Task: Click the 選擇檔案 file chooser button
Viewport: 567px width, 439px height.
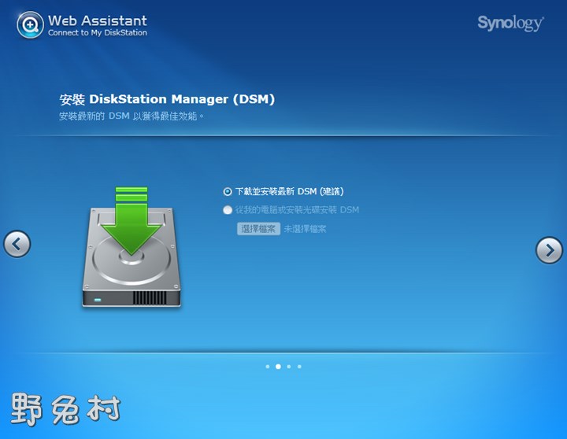Action: [258, 229]
